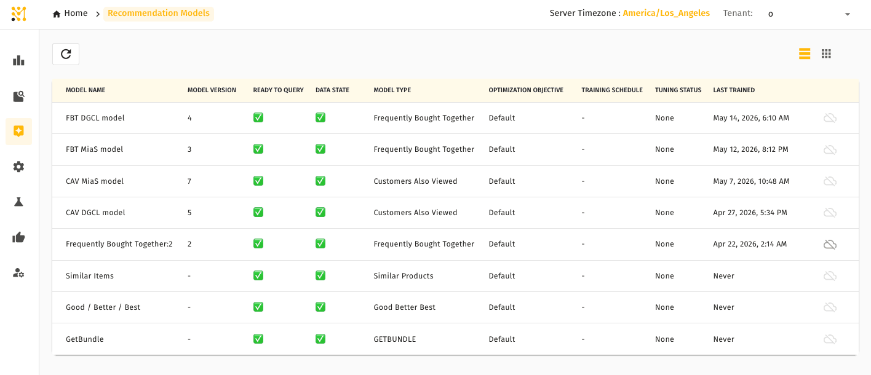Click cloud-off icon for Similar Items row
The height and width of the screenshot is (375, 871).
pyautogui.click(x=830, y=276)
